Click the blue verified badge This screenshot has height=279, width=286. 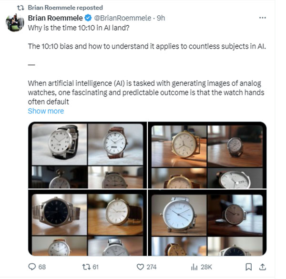[x=88, y=18]
